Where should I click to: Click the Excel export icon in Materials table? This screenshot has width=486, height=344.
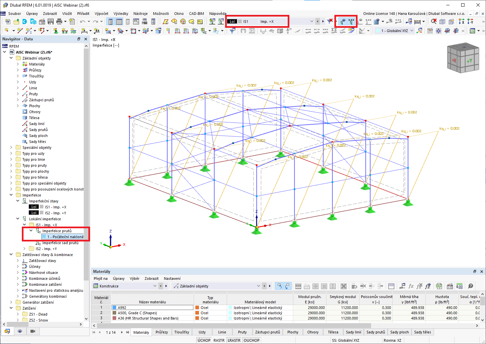click(439, 286)
